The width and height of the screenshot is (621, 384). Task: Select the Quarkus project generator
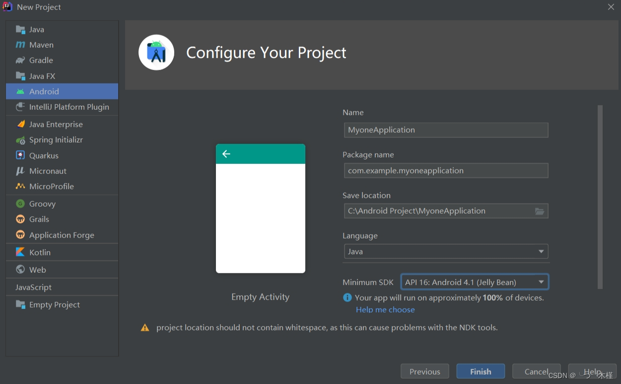click(x=44, y=155)
